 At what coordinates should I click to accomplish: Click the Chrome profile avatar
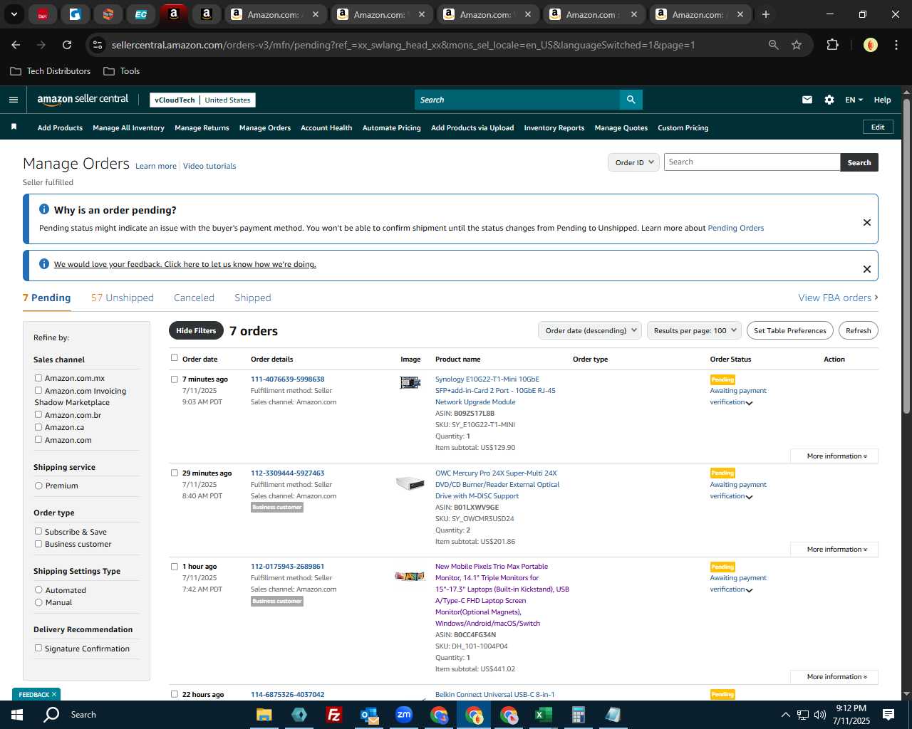click(871, 45)
